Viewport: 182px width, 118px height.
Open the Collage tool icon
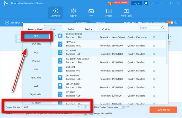(x=109, y=11)
